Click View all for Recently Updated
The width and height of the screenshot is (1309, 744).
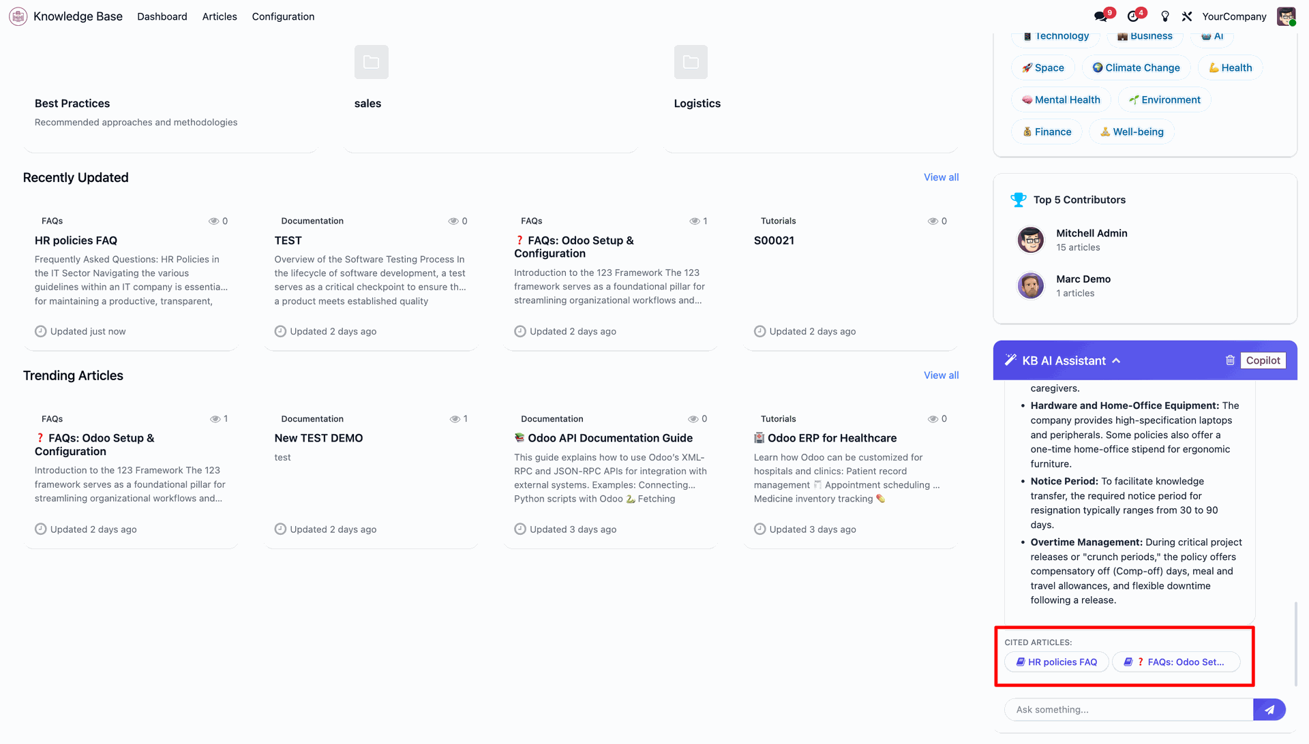click(941, 177)
